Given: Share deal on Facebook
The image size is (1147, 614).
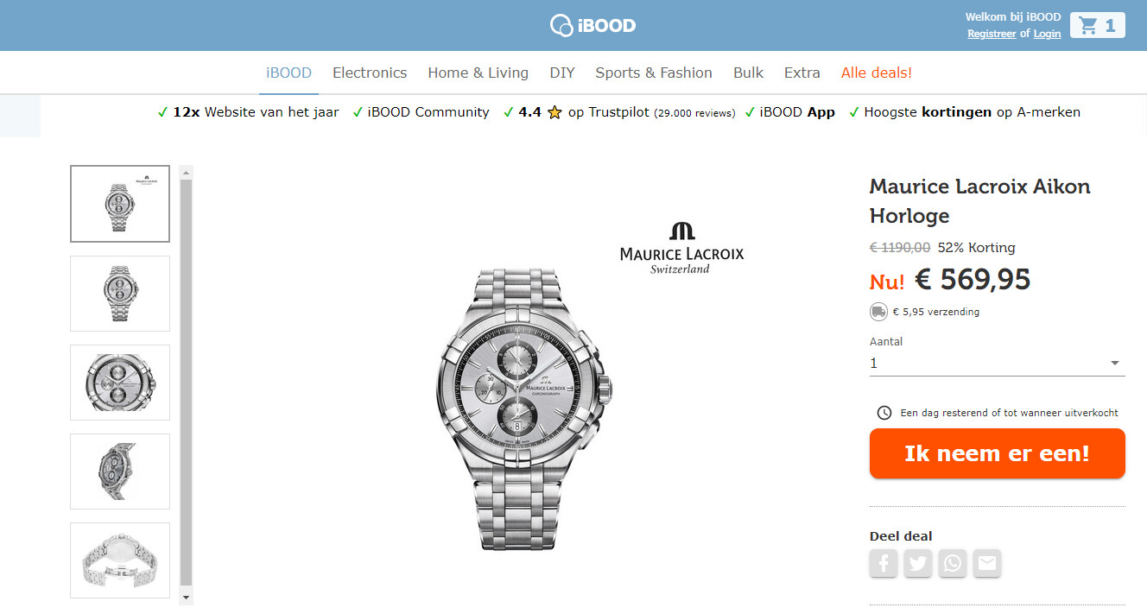Looking at the screenshot, I should coord(884,564).
